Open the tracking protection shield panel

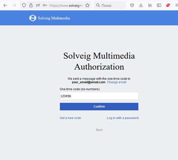pyautogui.click(x=24, y=5)
